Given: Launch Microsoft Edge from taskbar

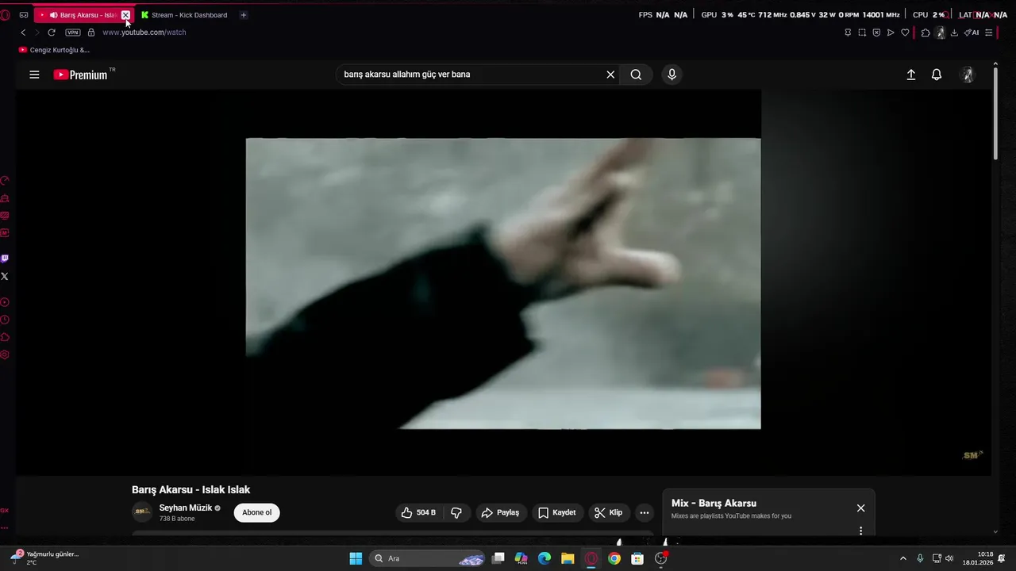Looking at the screenshot, I should pos(545,558).
